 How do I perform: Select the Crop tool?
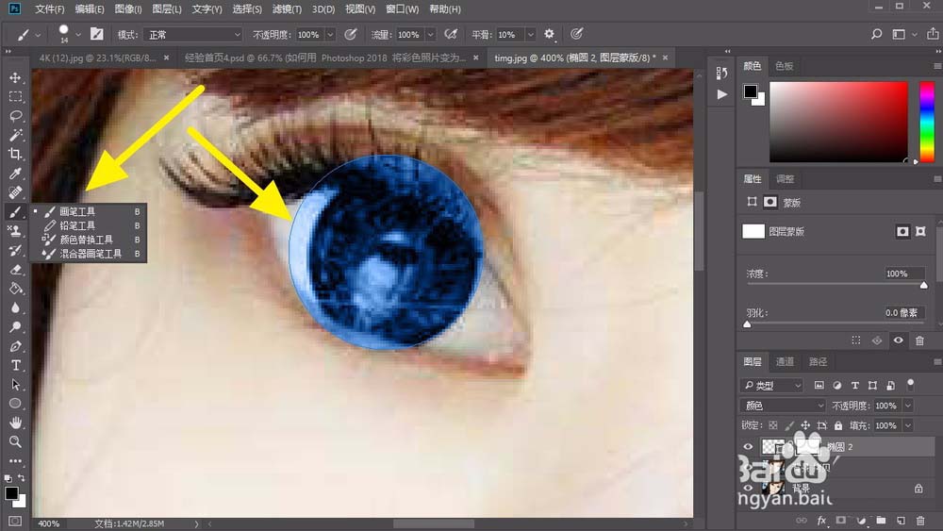[15, 154]
